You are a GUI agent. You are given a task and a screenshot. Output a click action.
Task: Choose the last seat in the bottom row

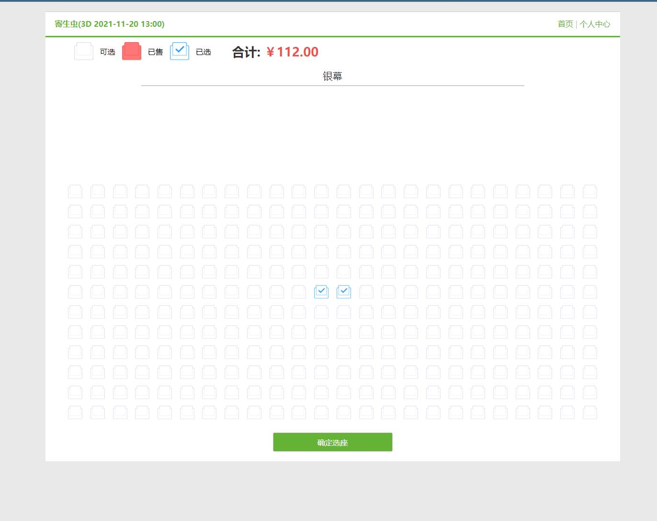tap(589, 412)
